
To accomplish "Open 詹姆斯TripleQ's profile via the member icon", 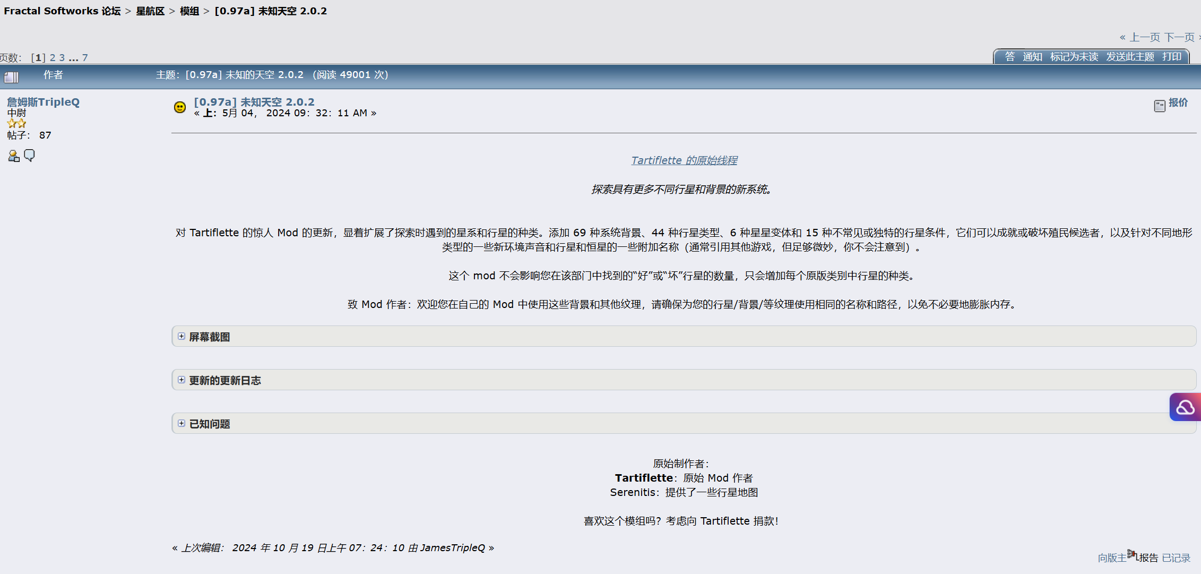I will click(x=13, y=155).
